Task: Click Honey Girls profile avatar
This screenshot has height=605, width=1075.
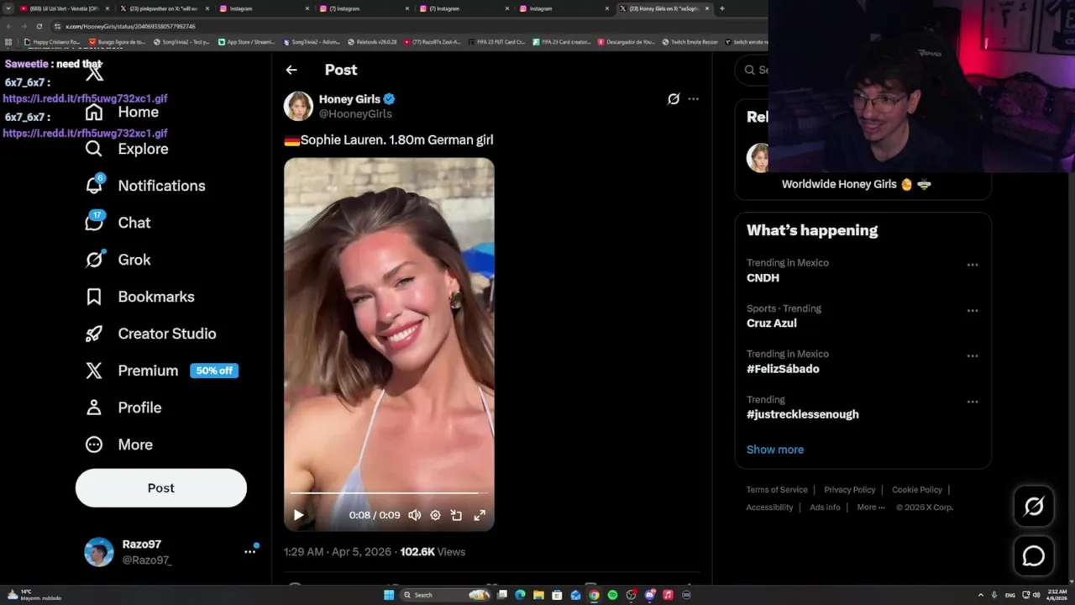Action: (298, 106)
